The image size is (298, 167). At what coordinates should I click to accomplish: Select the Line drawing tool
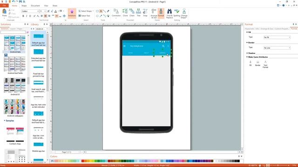pyautogui.click(x=104, y=11)
